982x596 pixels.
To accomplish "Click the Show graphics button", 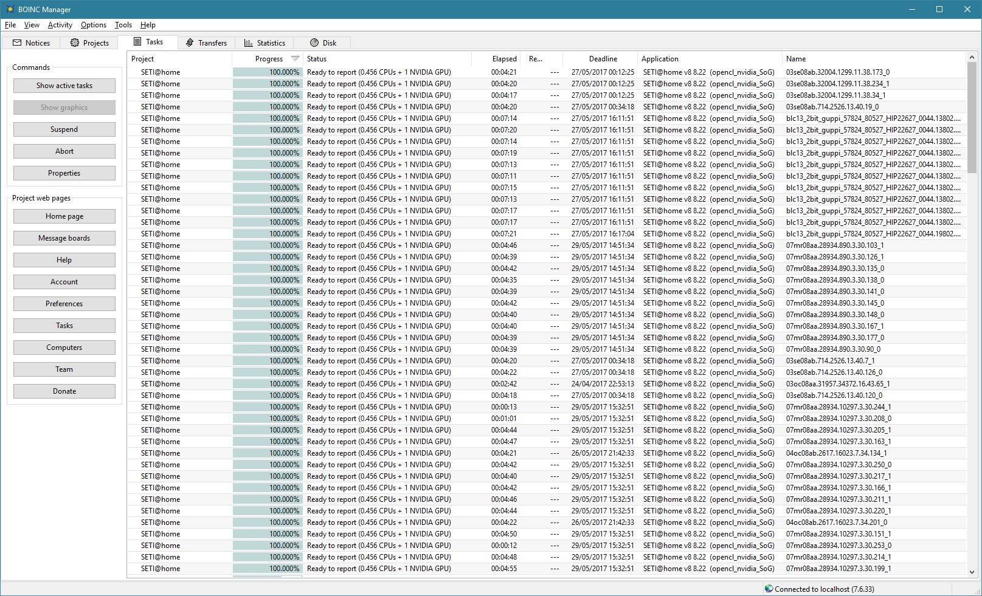I will tap(64, 108).
